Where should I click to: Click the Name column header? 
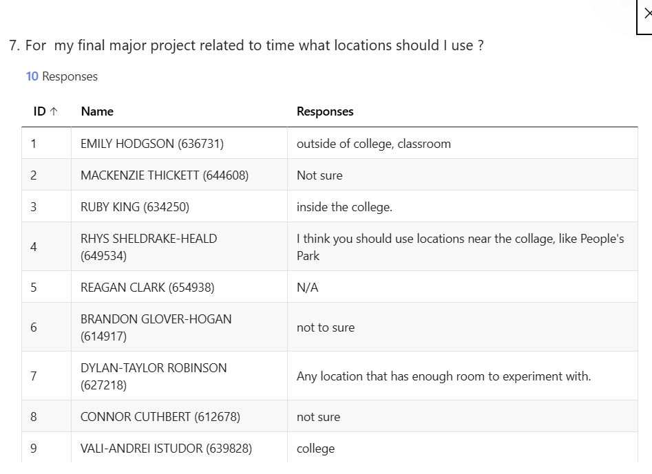tap(97, 111)
